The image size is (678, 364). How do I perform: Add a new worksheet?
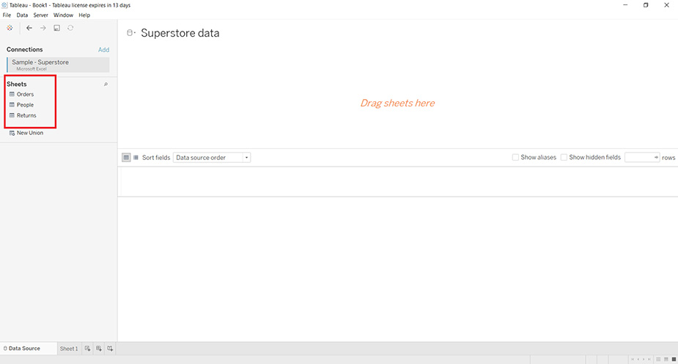coord(88,349)
